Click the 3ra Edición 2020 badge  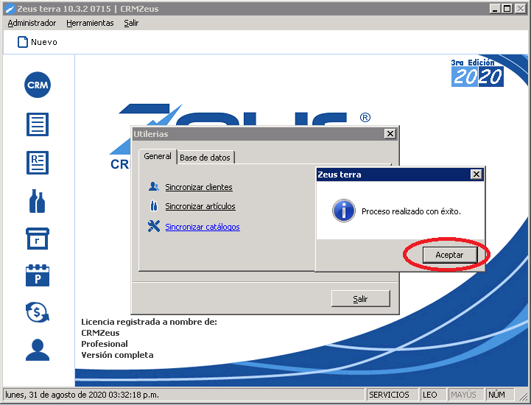point(477,73)
